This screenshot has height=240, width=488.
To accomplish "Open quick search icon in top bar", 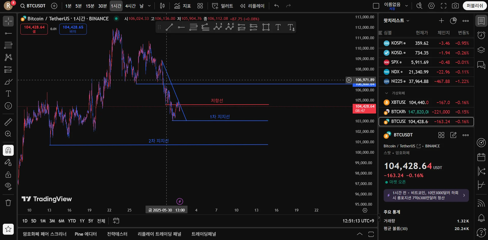I will [419, 6].
